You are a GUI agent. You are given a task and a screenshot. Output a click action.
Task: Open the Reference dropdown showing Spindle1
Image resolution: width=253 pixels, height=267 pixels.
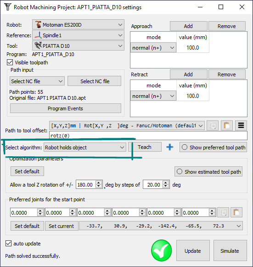[x=78, y=35]
